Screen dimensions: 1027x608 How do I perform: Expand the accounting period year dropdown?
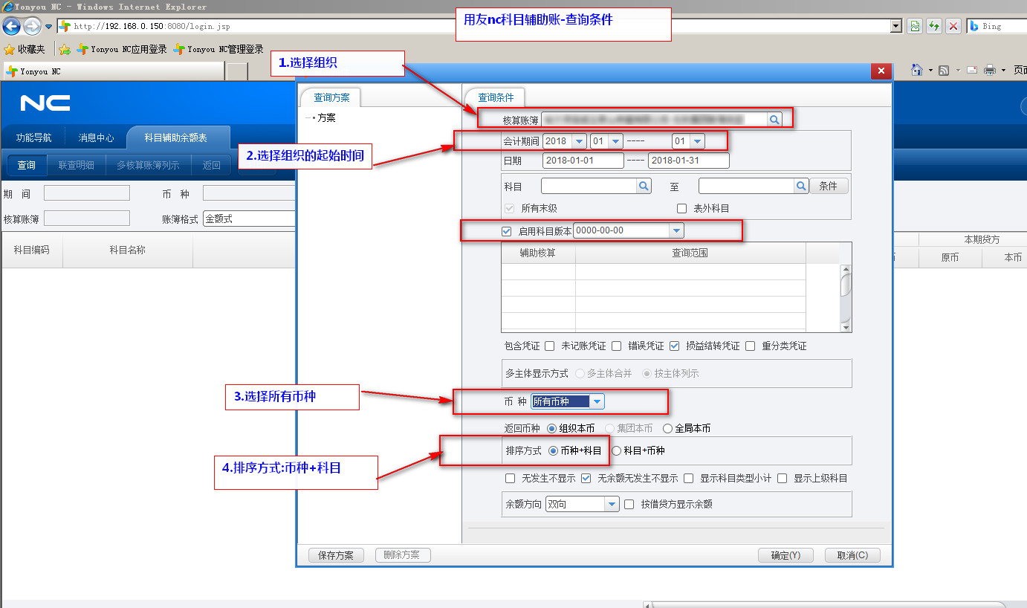pos(579,141)
